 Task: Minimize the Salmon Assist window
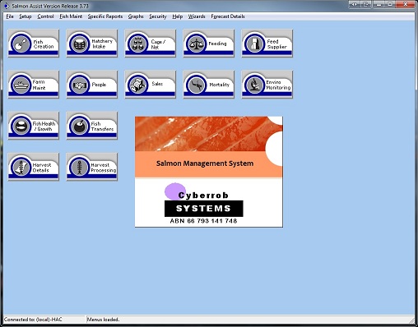379,4
